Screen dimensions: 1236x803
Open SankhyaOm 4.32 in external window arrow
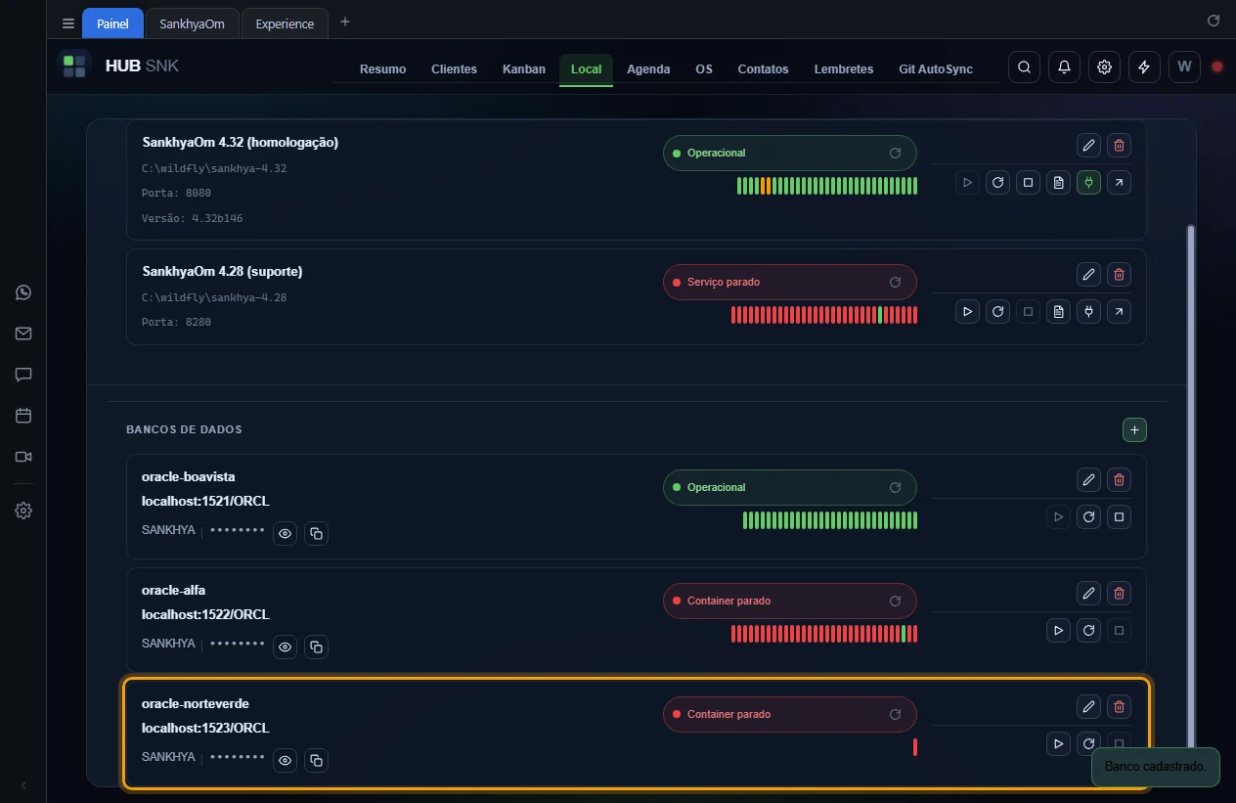tap(1120, 182)
